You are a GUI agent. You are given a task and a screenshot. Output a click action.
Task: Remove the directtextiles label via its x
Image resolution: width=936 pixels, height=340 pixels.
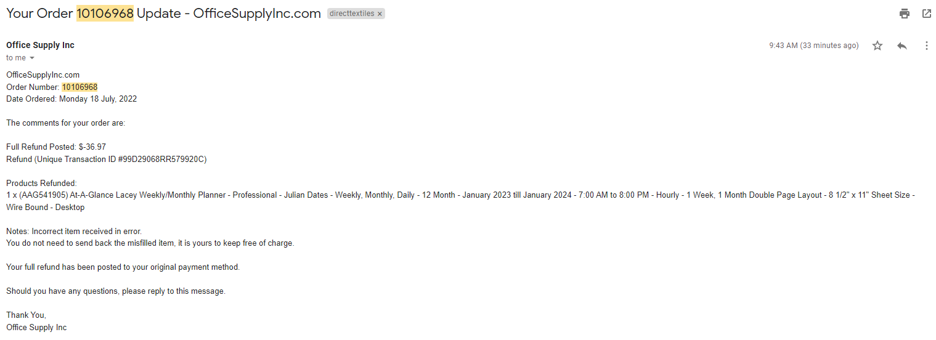pyautogui.click(x=380, y=14)
